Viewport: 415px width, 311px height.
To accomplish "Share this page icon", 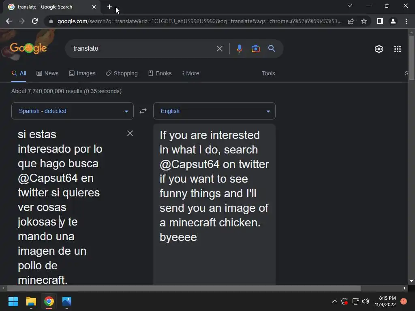I will pyautogui.click(x=351, y=21).
